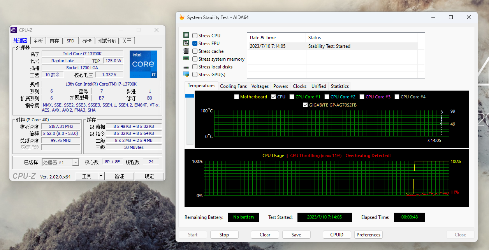This screenshot has height=250, width=489.
Task: Enable the Stress CPU checkbox
Action: 195,36
